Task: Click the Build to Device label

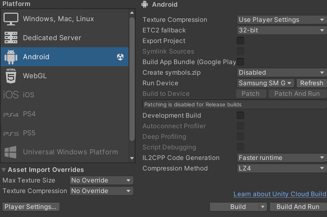Action: point(166,94)
